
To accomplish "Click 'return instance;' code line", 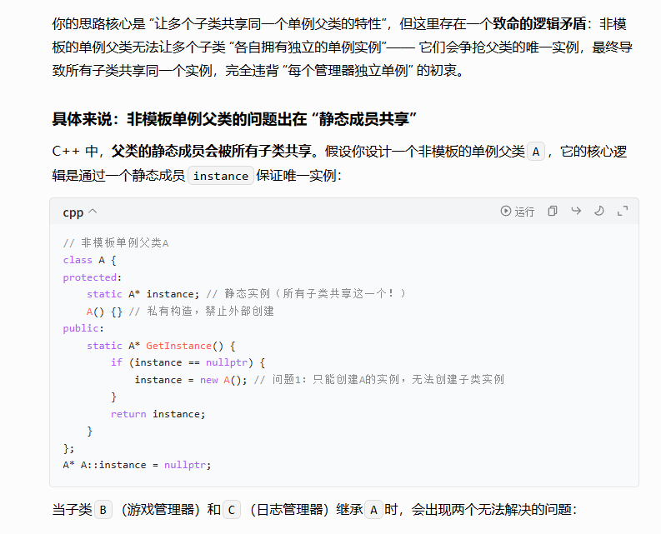I will [x=158, y=414].
